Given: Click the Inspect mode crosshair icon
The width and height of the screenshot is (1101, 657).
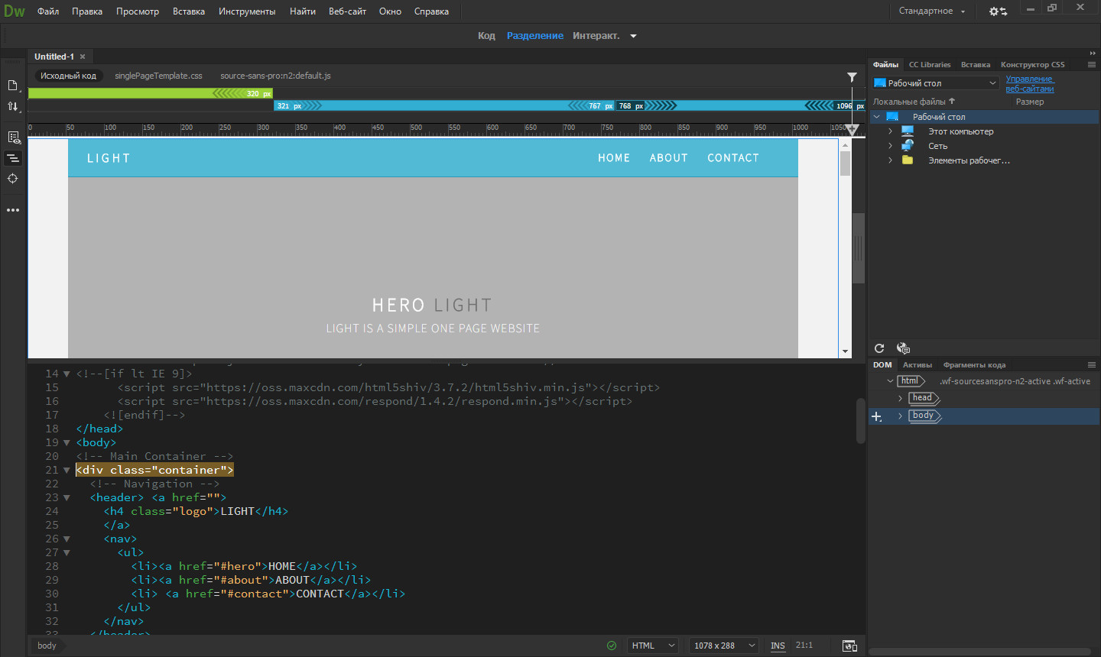Looking at the screenshot, I should 13,179.
